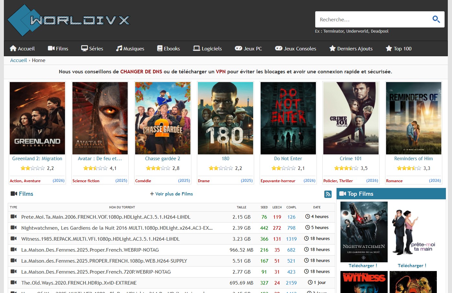
Task: Click the Do Not Enter title link
Action: click(x=288, y=159)
